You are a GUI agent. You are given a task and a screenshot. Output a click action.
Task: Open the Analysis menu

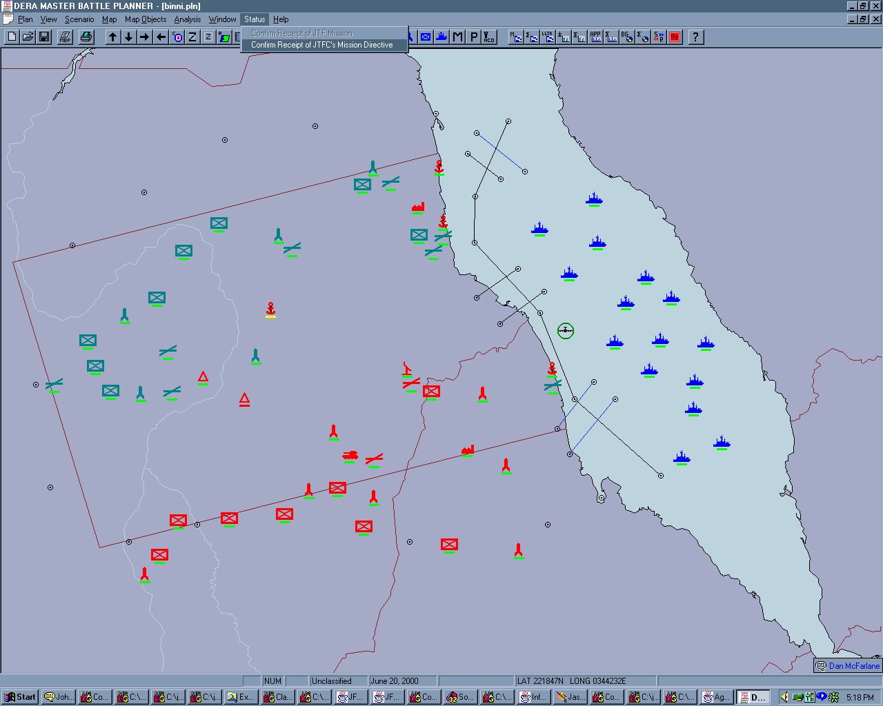coord(187,19)
